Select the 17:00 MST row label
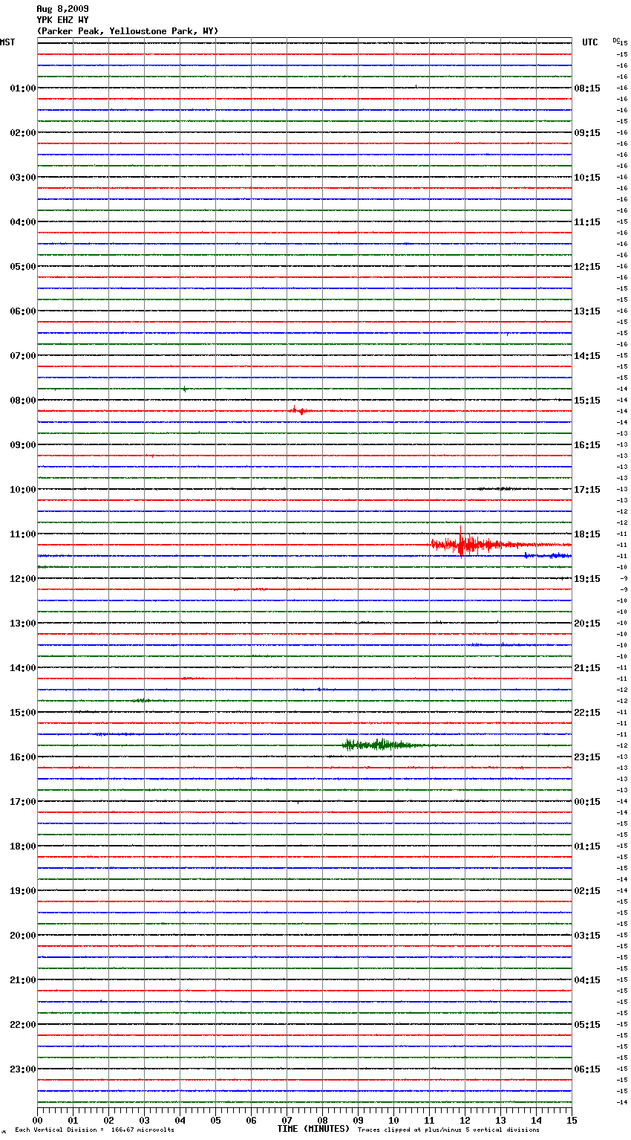The height and width of the screenshot is (1140, 631). pos(23,802)
